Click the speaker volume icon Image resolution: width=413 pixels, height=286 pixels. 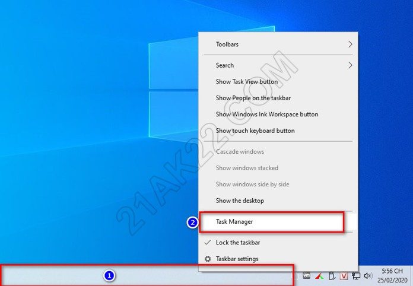point(368,276)
